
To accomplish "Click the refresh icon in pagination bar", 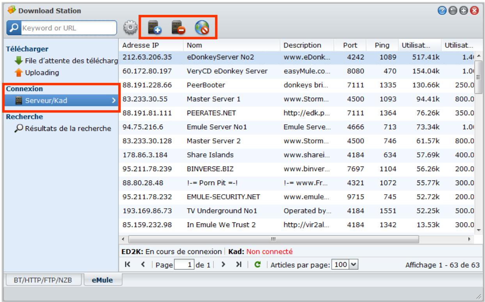I will [258, 264].
